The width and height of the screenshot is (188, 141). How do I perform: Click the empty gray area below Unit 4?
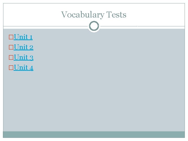point(94,101)
